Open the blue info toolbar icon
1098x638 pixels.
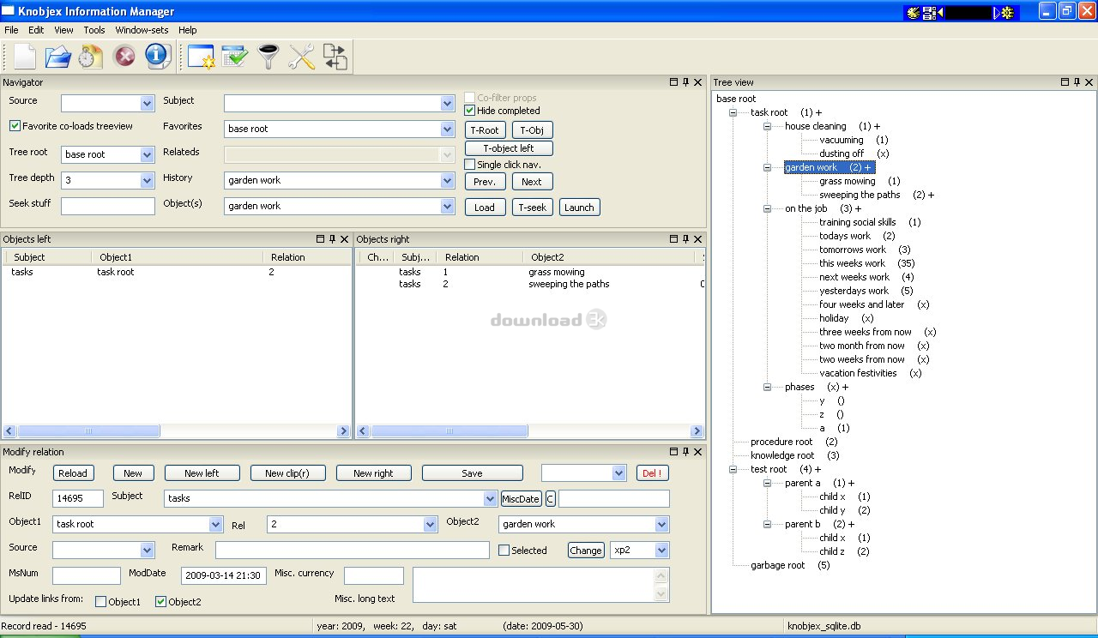158,57
